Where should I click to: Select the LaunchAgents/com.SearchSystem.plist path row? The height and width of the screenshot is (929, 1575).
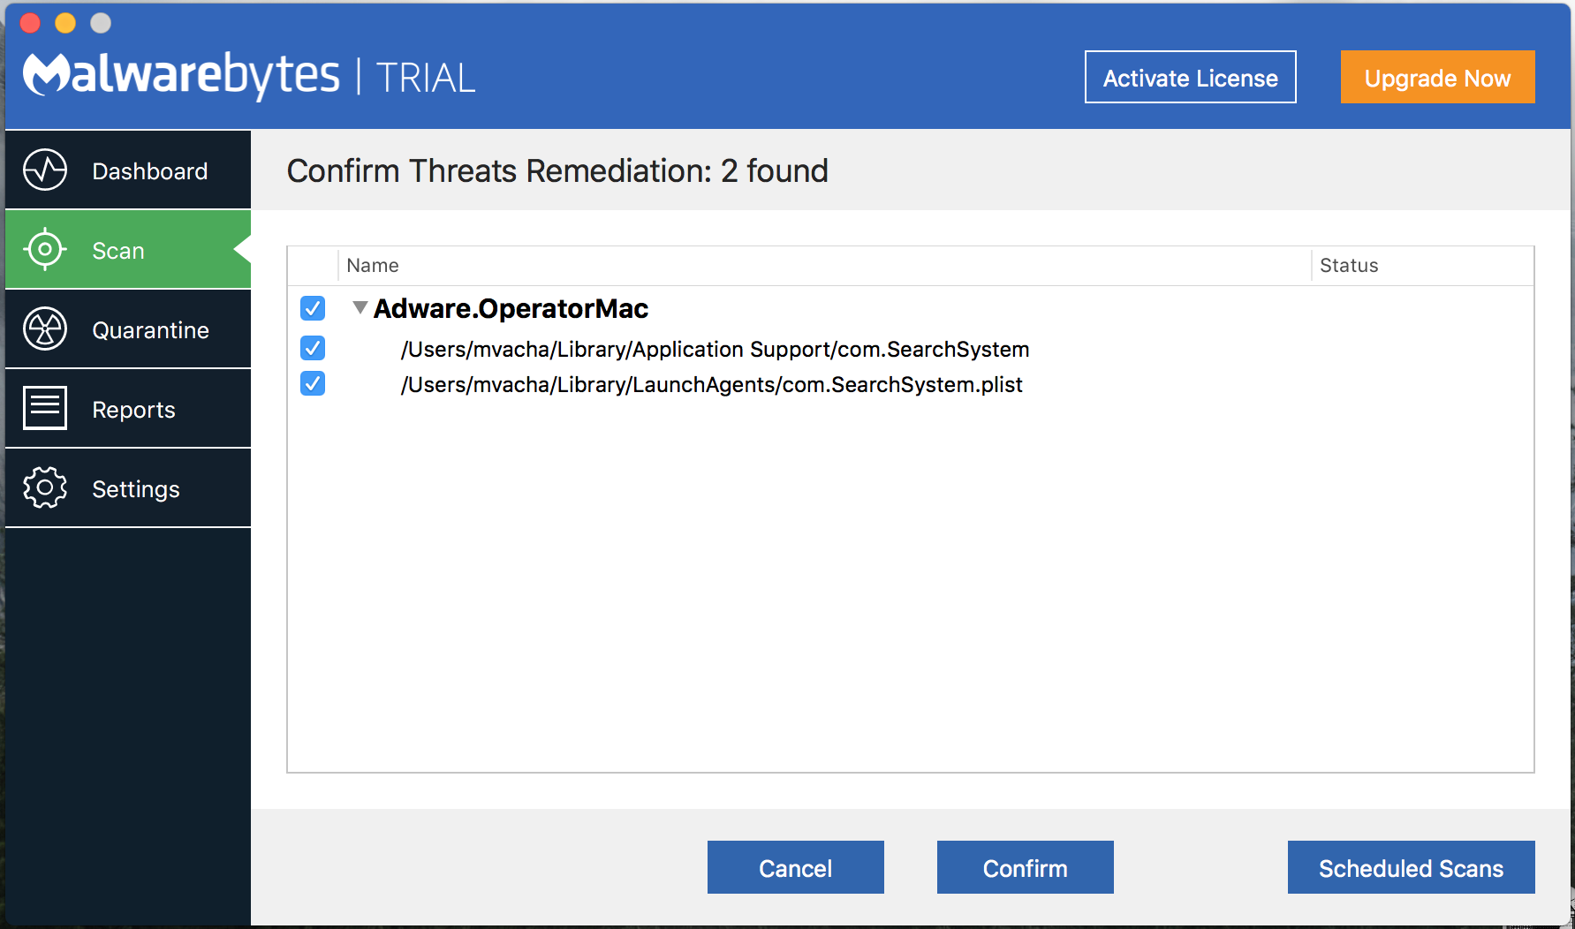coord(712,384)
